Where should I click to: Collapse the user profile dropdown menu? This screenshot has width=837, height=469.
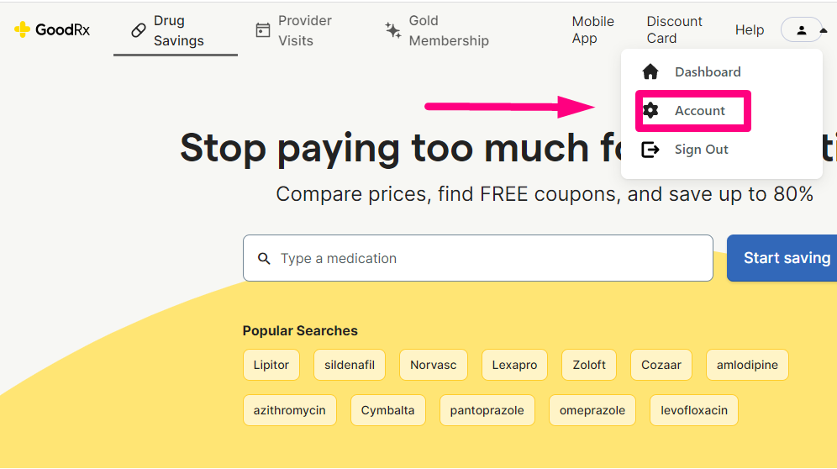click(x=801, y=30)
